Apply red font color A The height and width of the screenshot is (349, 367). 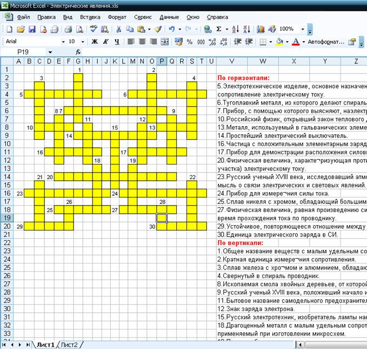tap(296, 42)
